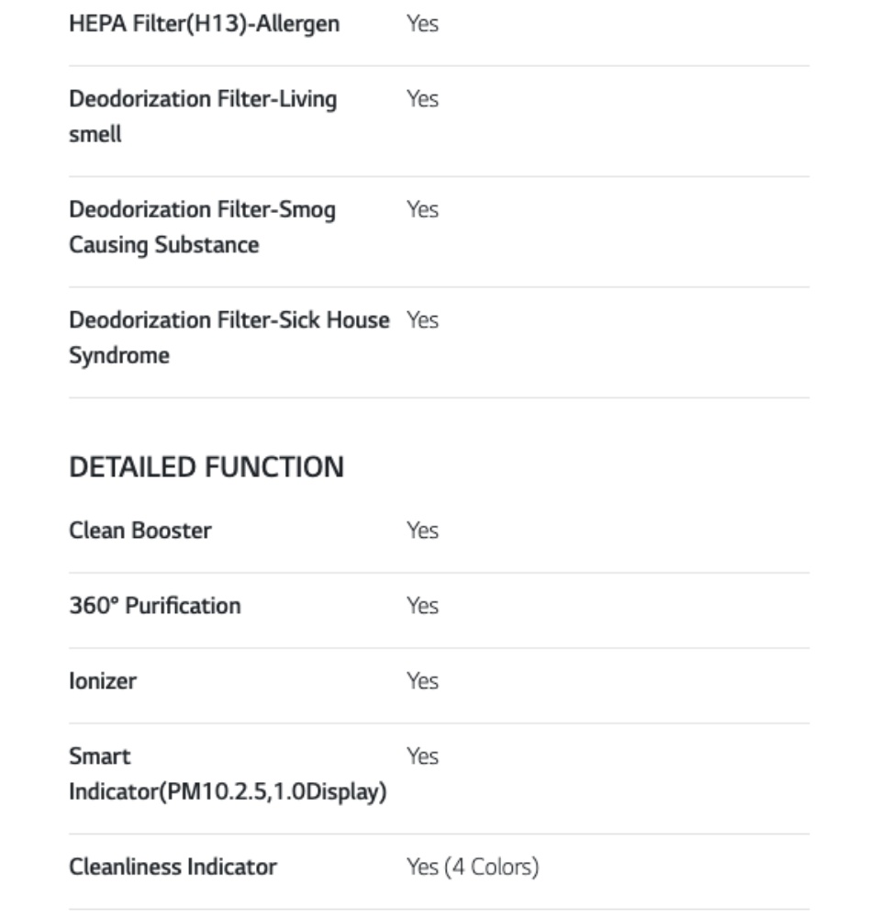The width and height of the screenshot is (881, 918).
Task: Click Yes beside Smog Causing Substance
Action: point(422,210)
